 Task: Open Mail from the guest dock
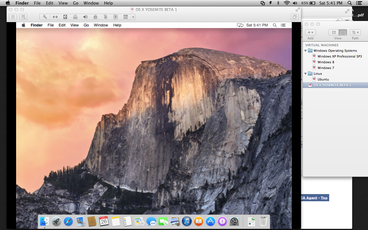(x=80, y=221)
